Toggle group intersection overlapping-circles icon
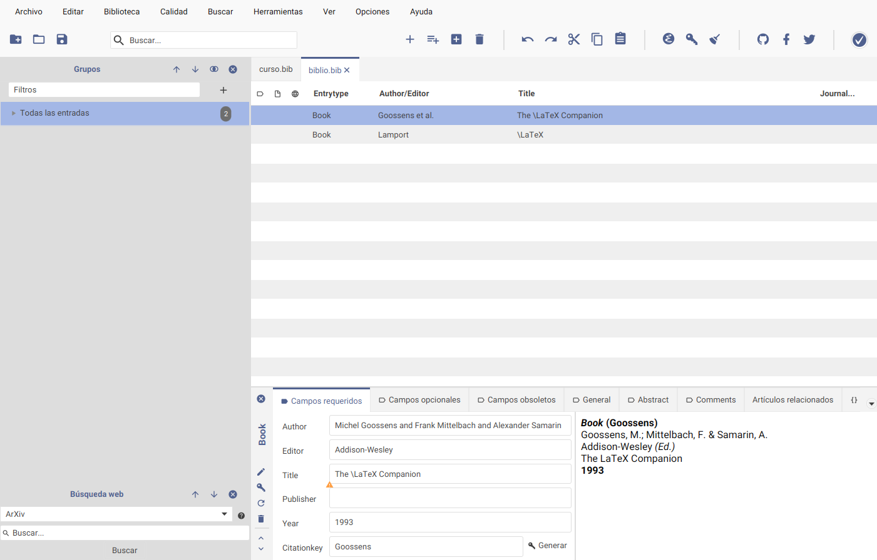This screenshot has width=877, height=560. pos(214,69)
